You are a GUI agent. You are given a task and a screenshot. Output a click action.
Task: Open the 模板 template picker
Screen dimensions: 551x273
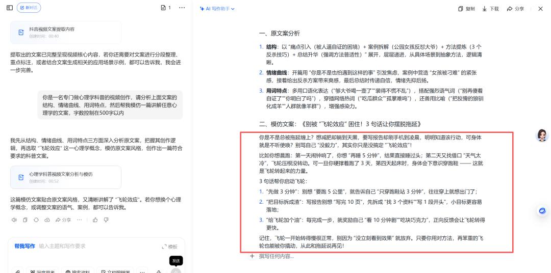click(170, 247)
